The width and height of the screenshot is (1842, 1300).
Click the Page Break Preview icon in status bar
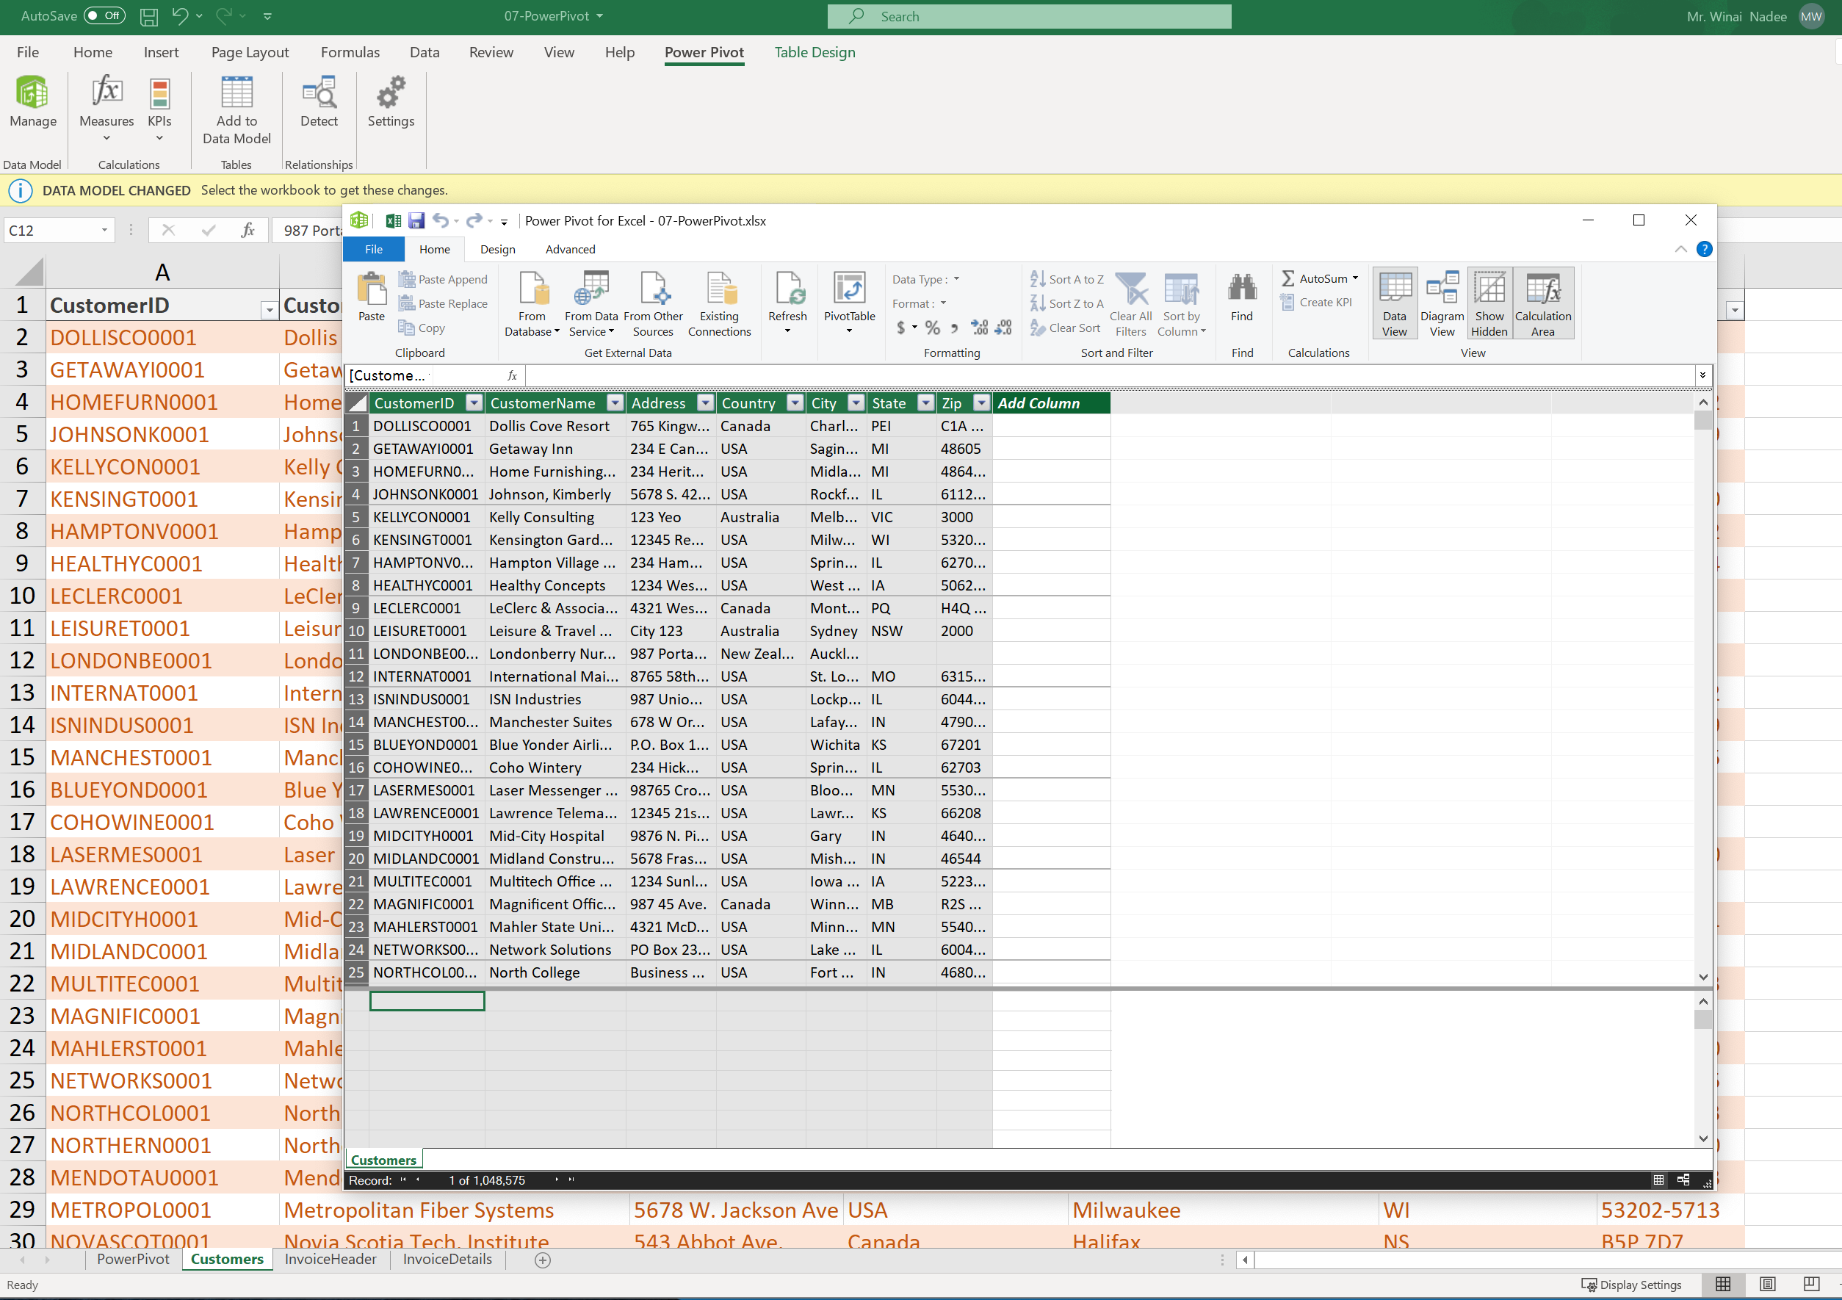(x=1811, y=1284)
